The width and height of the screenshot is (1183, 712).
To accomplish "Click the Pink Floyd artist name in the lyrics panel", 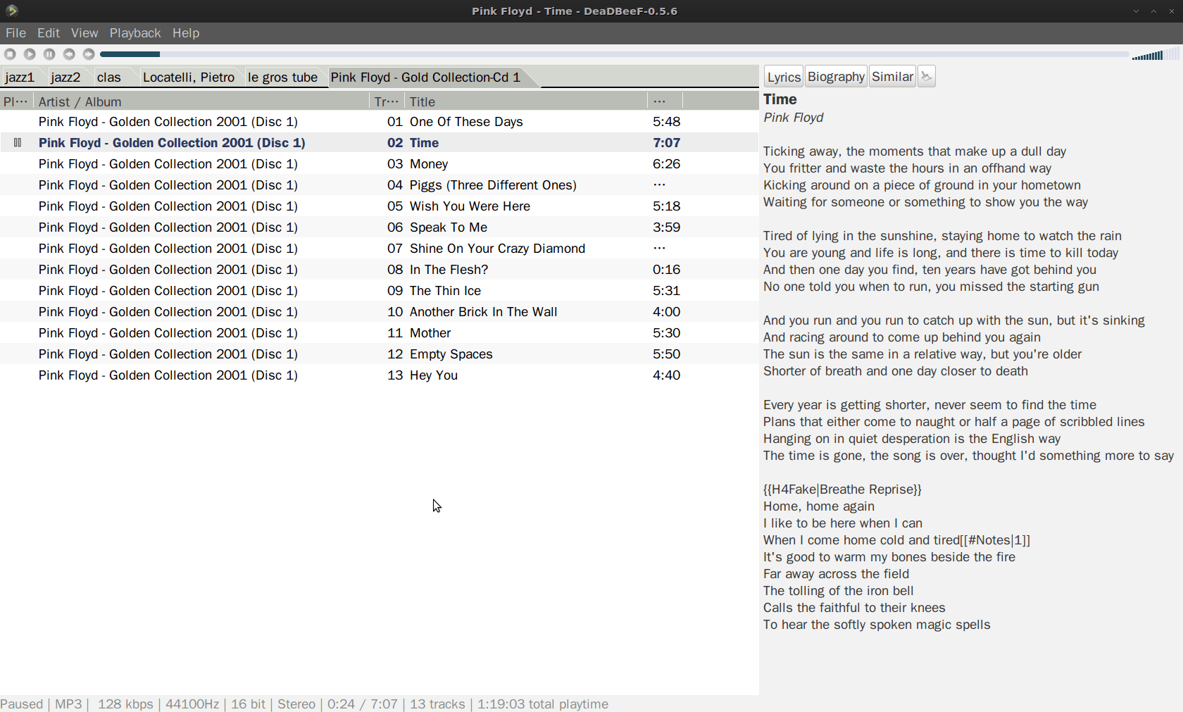I will [x=794, y=118].
